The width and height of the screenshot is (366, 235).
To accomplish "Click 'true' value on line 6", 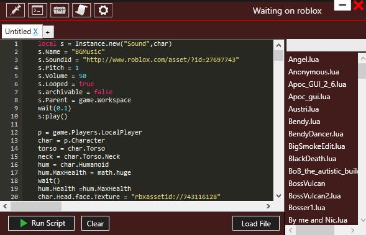I will (x=86, y=84).
